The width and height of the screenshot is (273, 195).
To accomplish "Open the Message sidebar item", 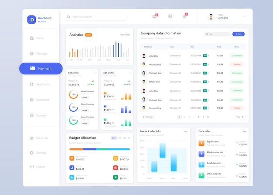I will (38, 54).
